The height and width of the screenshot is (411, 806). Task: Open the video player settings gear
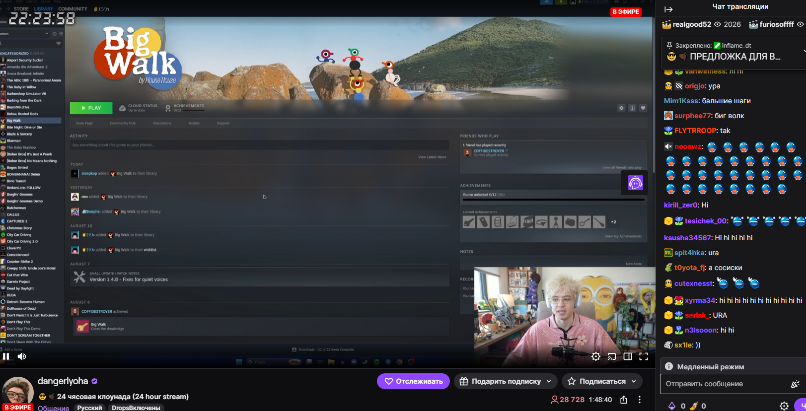596,356
